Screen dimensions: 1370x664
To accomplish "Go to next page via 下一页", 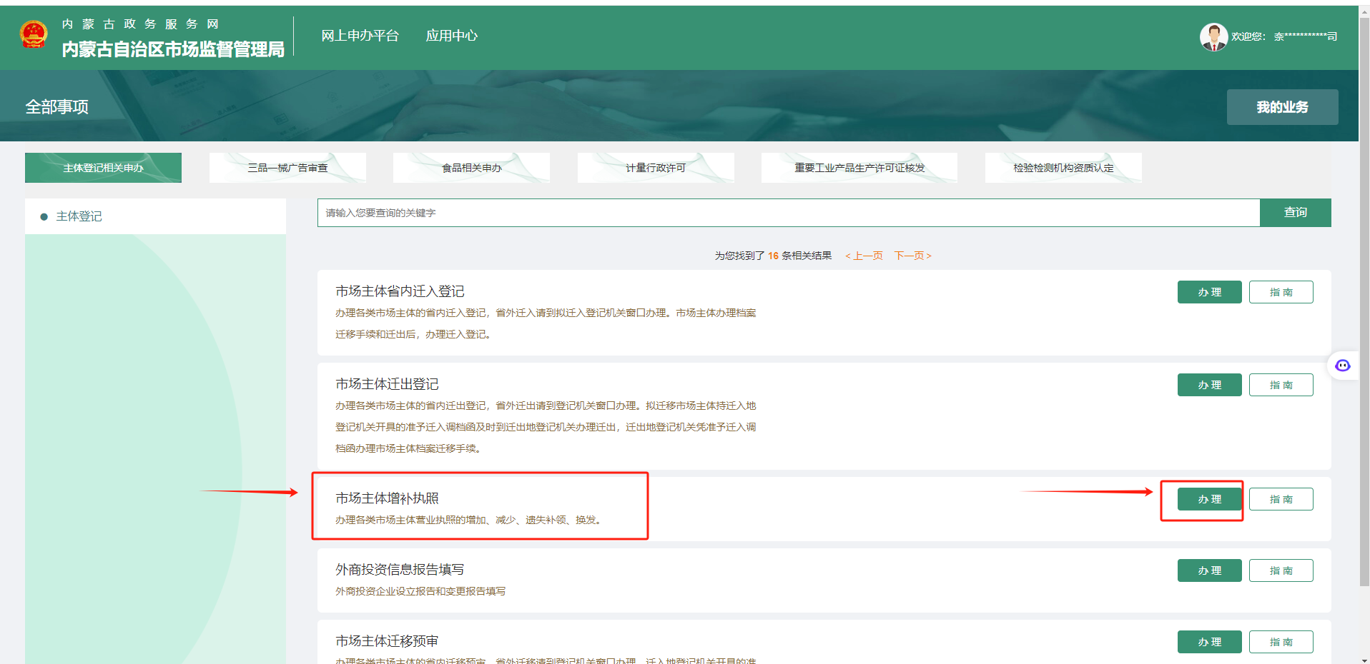I will [912, 256].
